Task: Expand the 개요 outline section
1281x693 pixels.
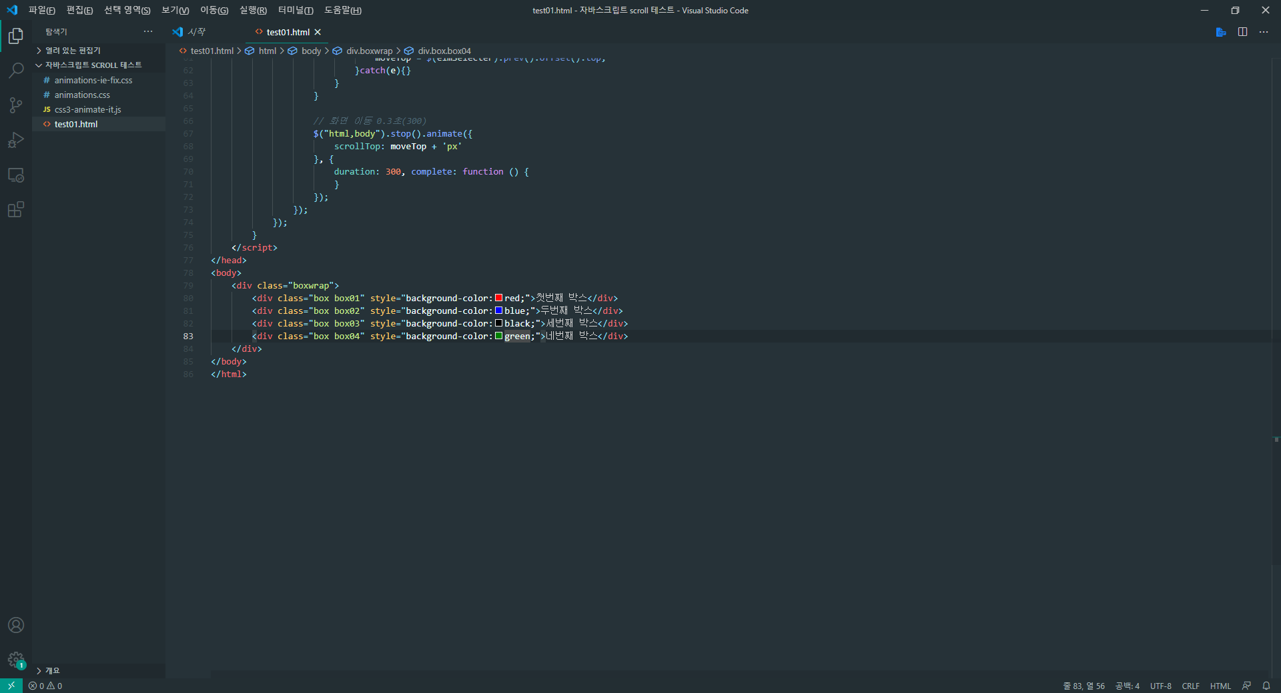Action: 99,670
